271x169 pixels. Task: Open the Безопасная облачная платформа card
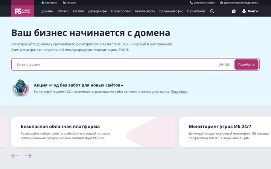(93, 132)
